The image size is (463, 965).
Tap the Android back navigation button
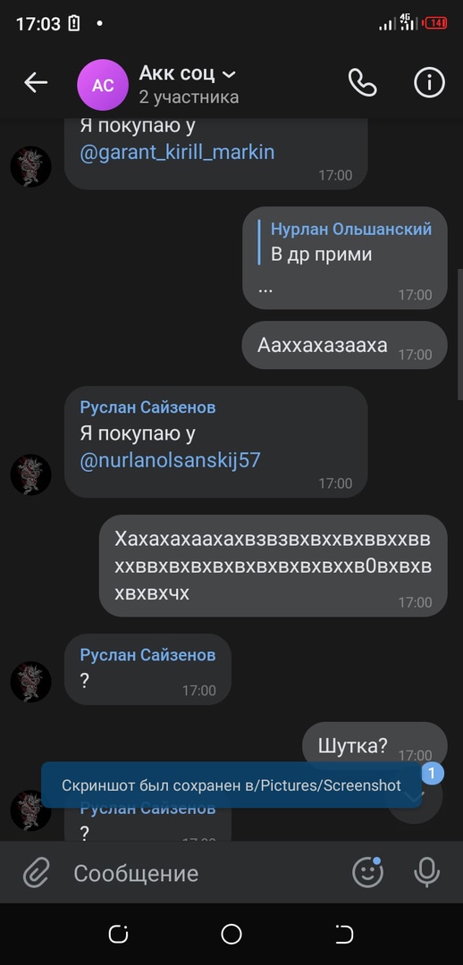pos(344,935)
